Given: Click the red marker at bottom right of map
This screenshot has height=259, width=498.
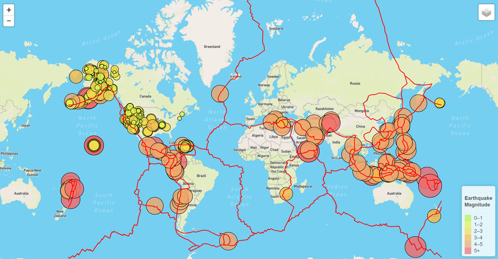Looking at the screenshot, I should pos(415,247).
